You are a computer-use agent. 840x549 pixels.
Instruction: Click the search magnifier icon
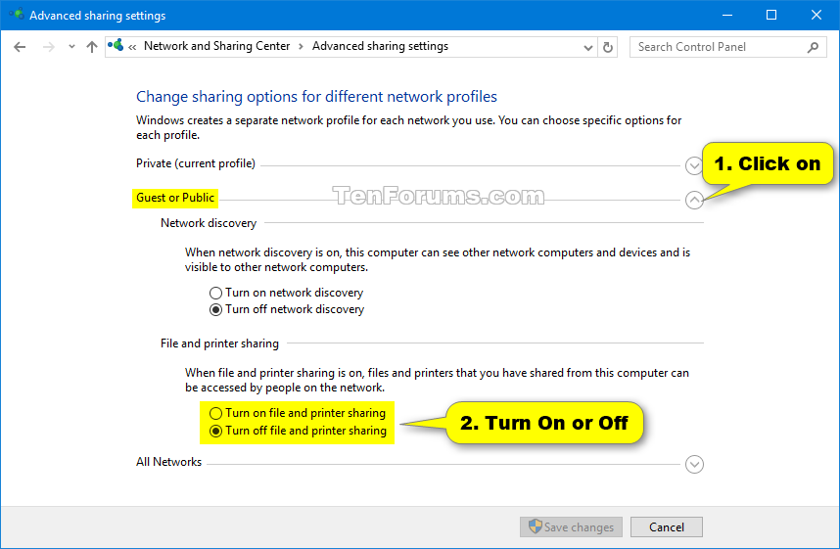pos(813,47)
